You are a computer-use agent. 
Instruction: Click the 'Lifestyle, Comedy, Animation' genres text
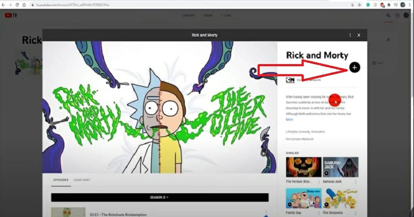305,132
